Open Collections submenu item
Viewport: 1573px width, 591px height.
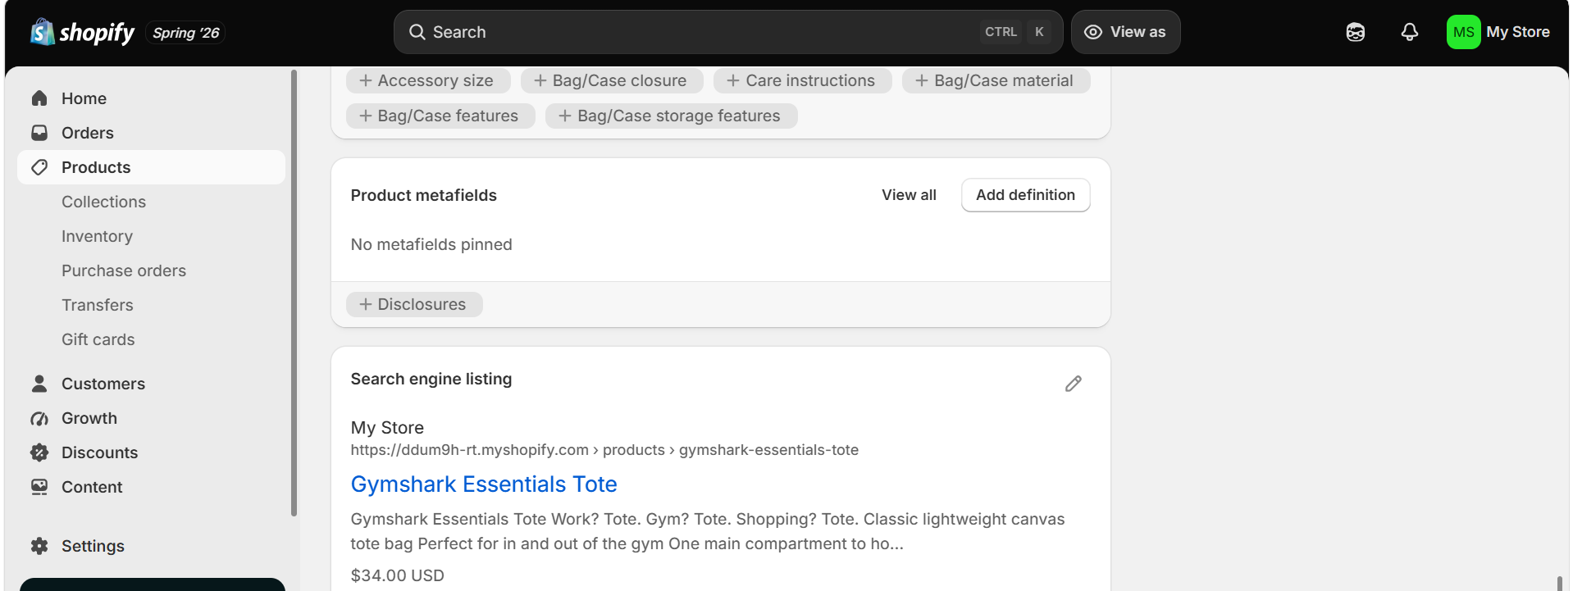tap(103, 202)
